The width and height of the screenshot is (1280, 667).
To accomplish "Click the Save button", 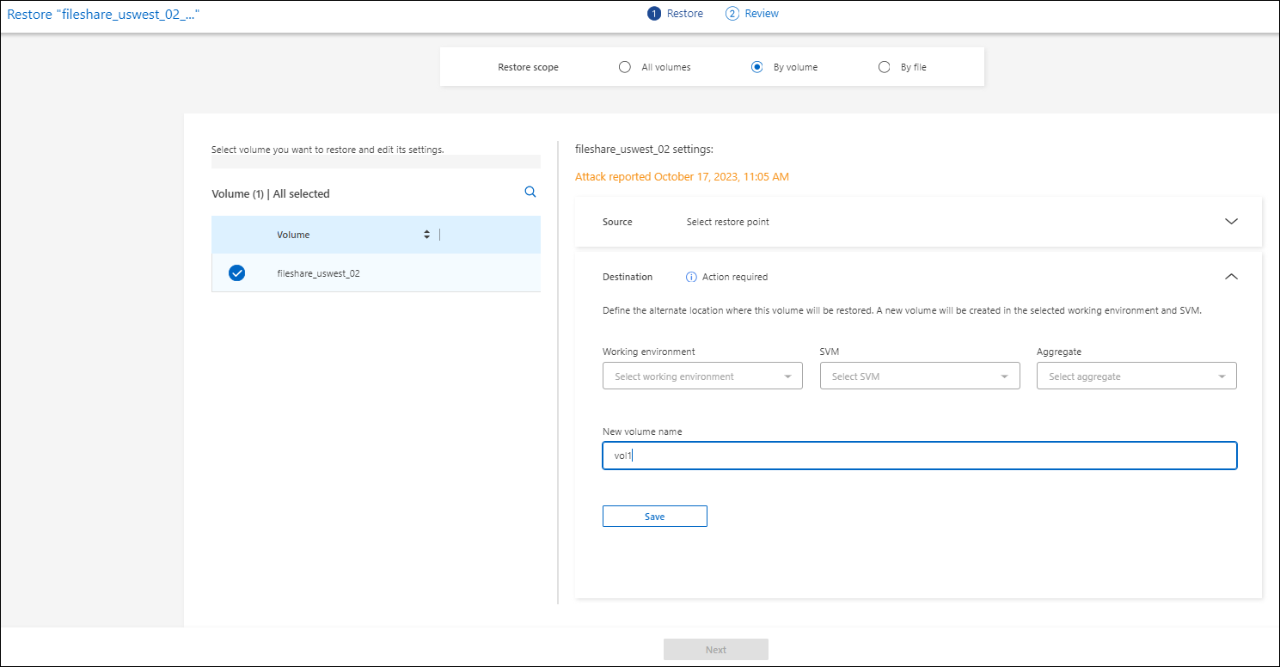I will tap(654, 517).
